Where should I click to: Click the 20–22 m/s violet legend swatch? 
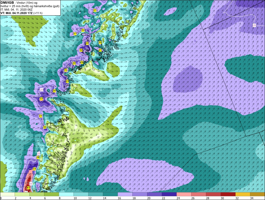pos(154,194)
